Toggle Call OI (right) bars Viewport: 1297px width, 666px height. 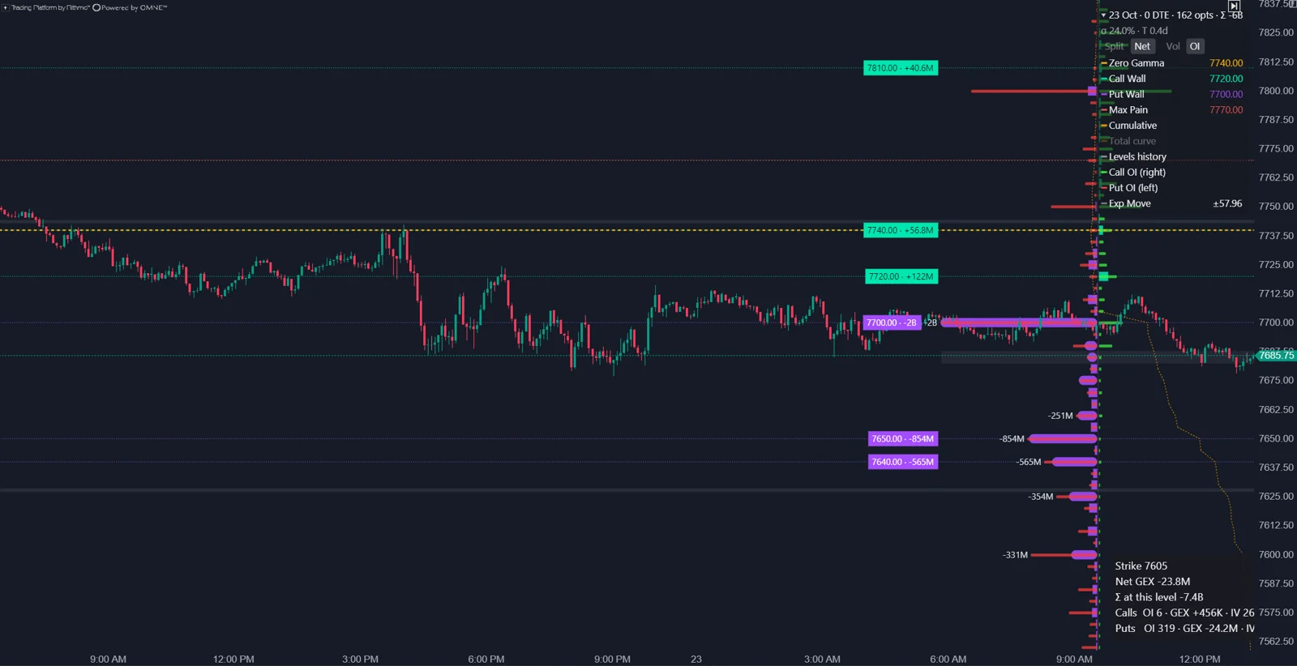(x=1132, y=172)
